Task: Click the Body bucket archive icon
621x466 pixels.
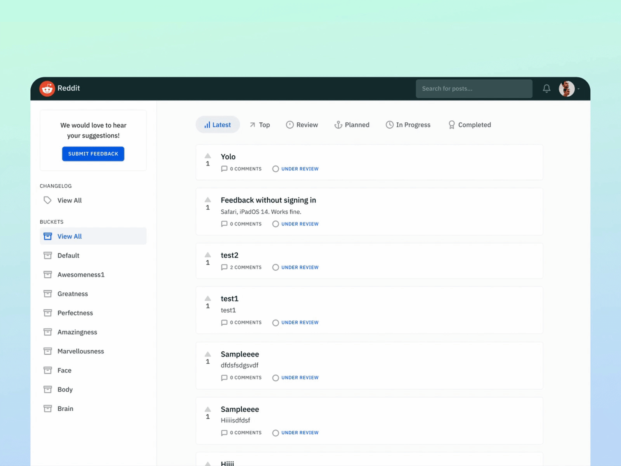Action: click(x=47, y=389)
